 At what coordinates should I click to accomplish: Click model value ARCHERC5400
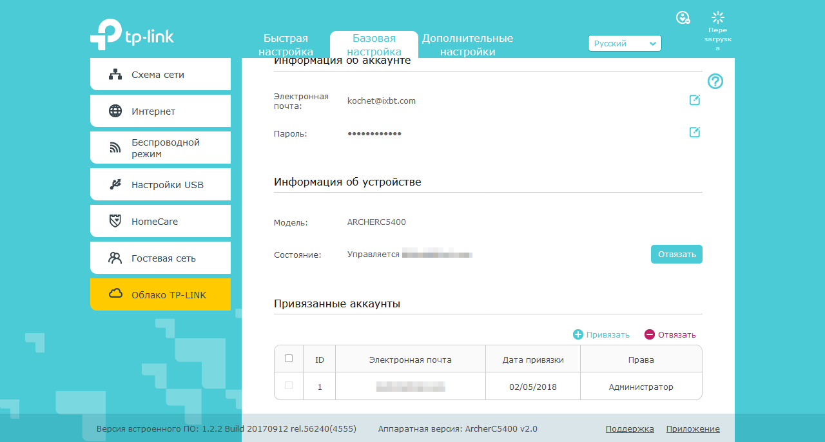(x=376, y=222)
